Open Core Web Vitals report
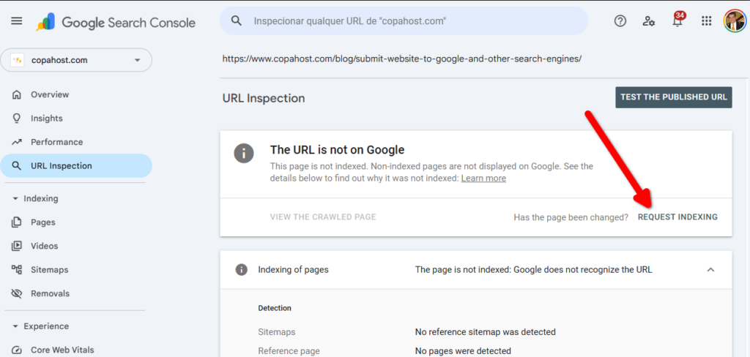The width and height of the screenshot is (750, 357). (x=63, y=350)
